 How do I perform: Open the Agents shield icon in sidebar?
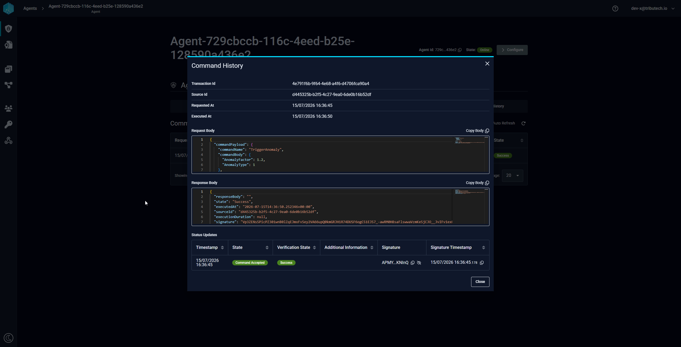(9, 29)
